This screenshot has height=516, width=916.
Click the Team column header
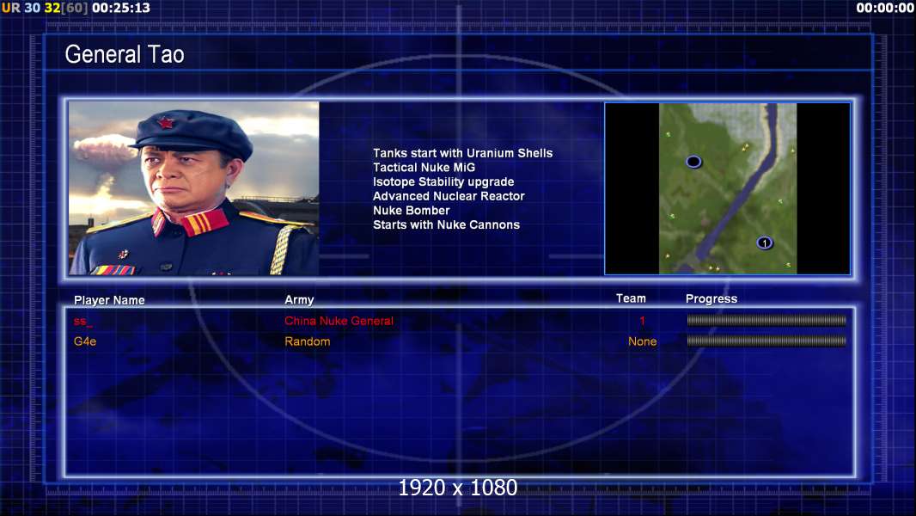tap(631, 298)
